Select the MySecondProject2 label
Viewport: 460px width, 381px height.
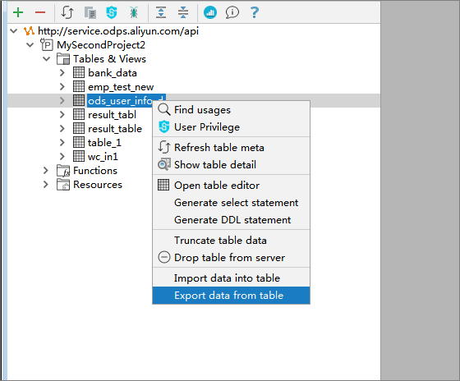click(101, 45)
